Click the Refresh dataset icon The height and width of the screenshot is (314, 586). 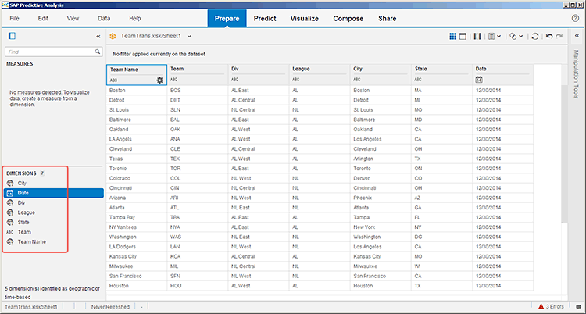point(535,36)
